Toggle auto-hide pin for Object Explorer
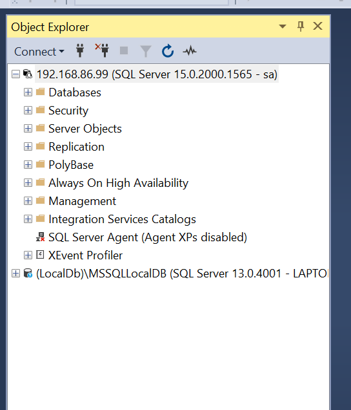The height and width of the screenshot is (410, 351). [x=301, y=26]
